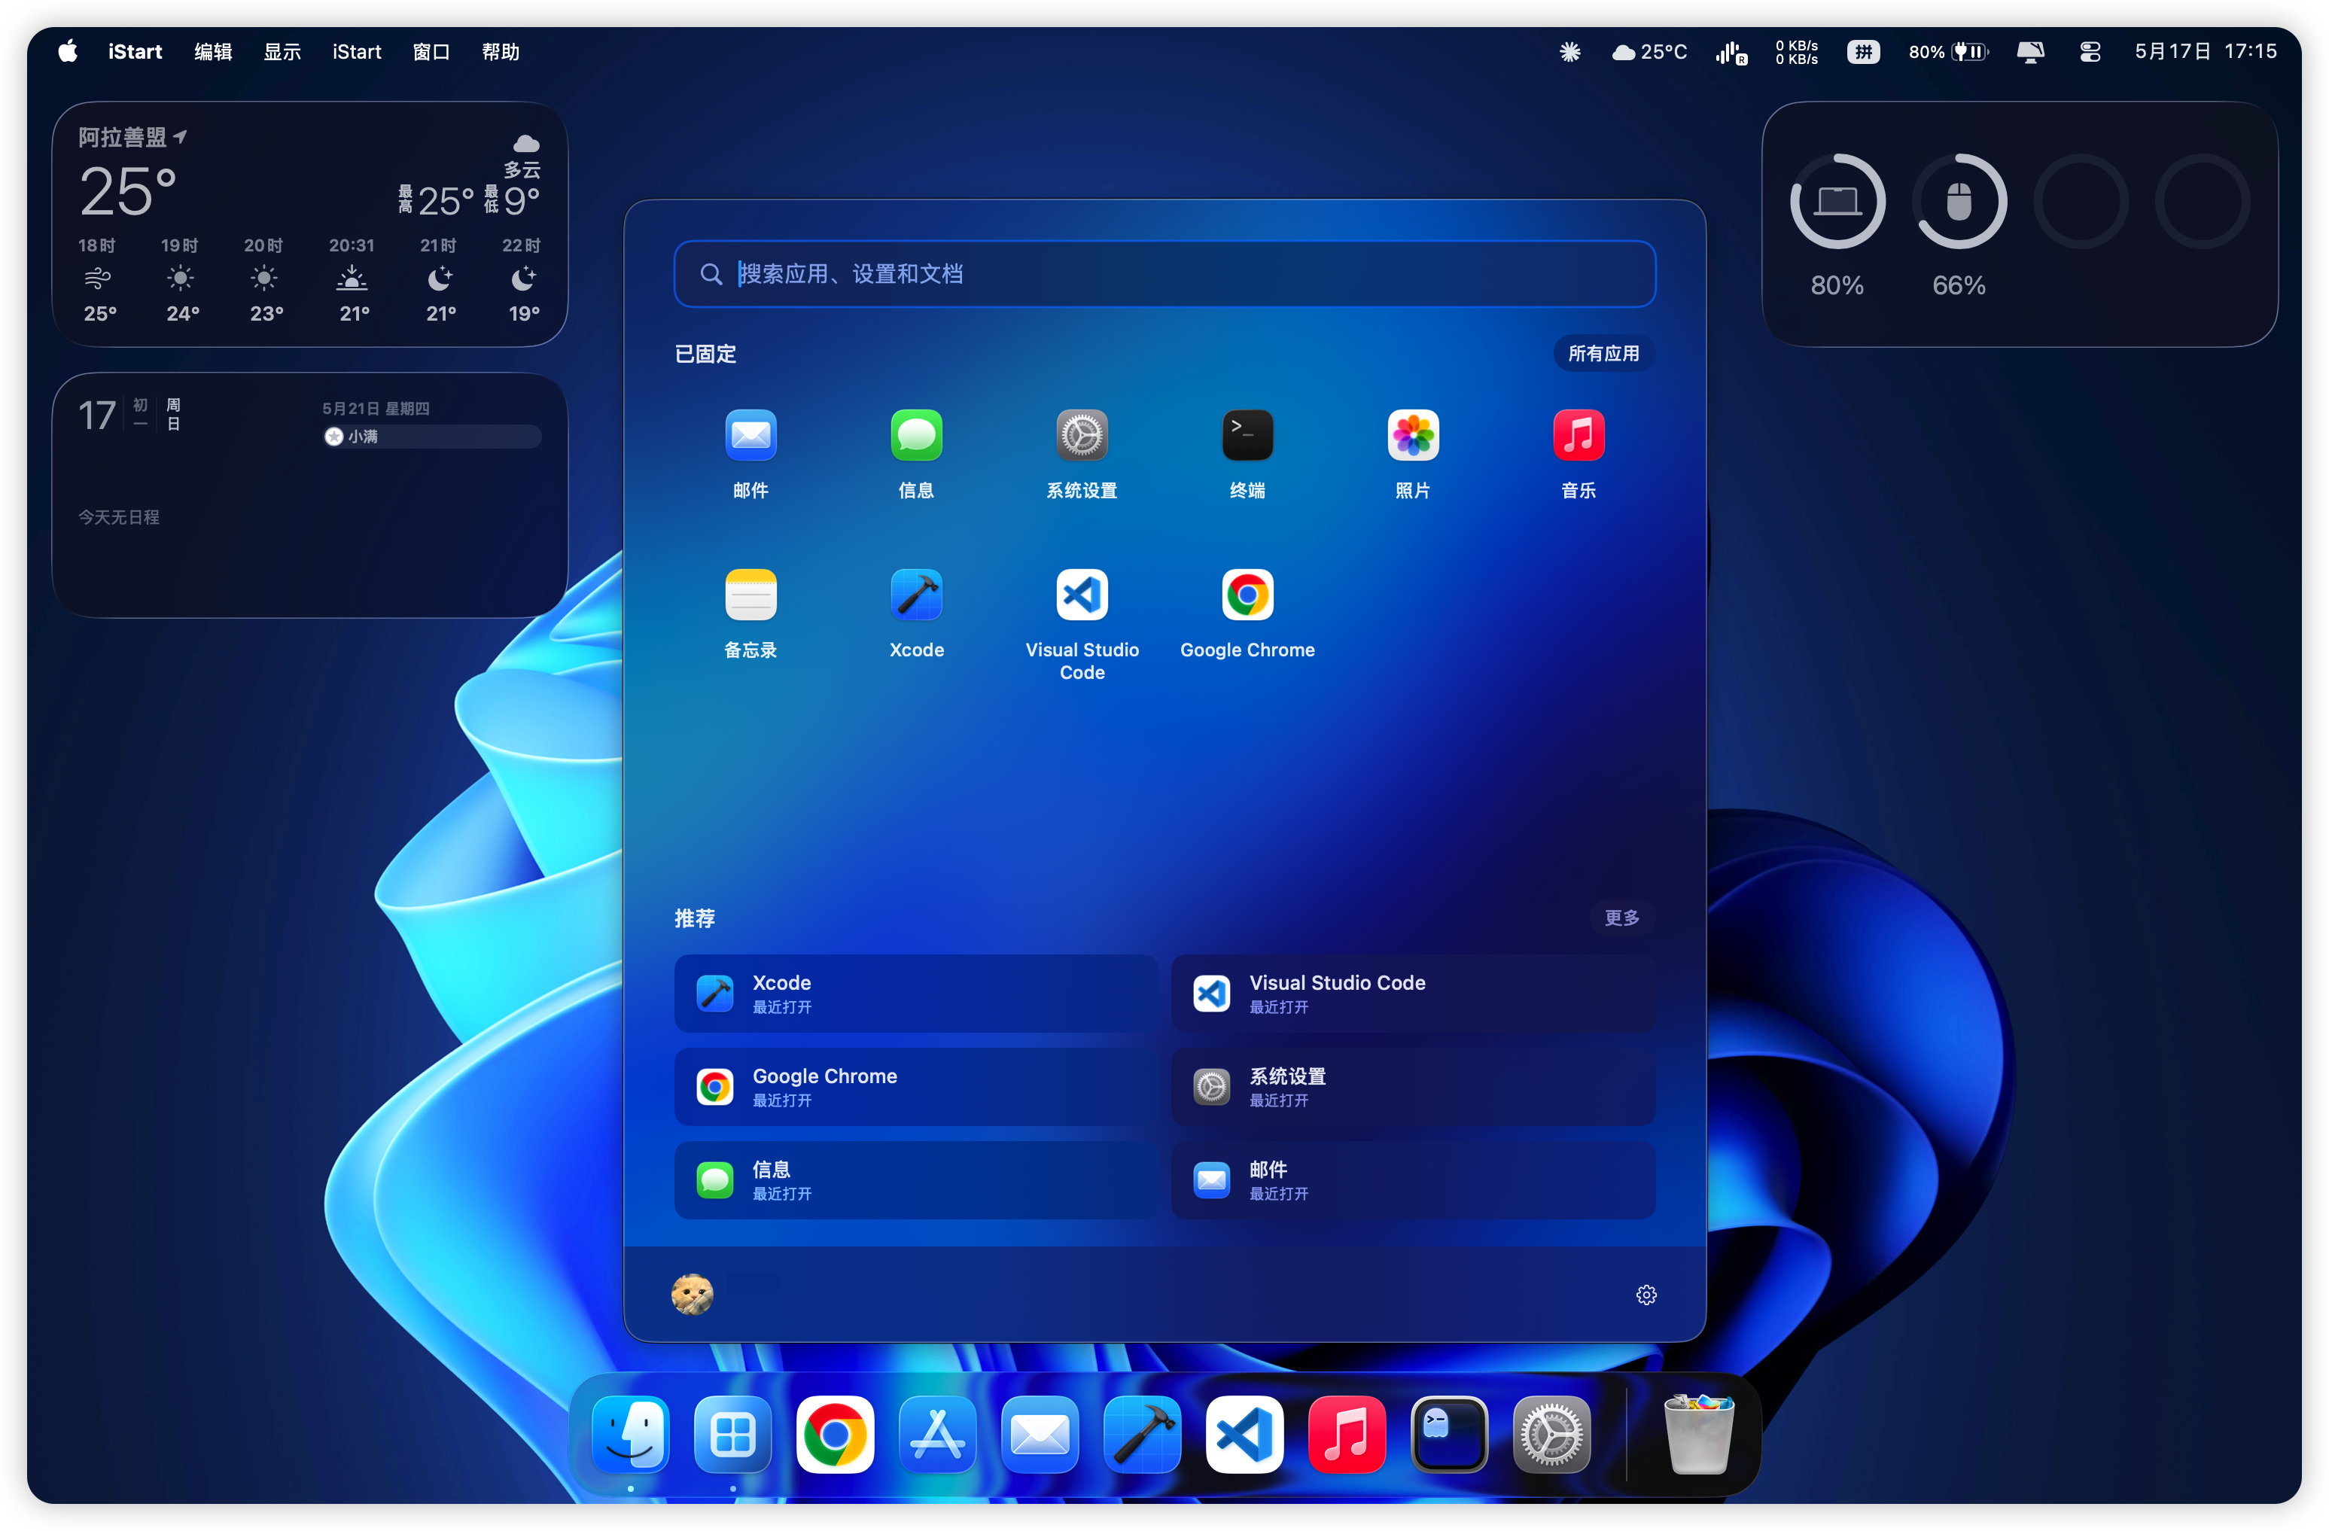Click the spinner-like menu bar icon
The width and height of the screenshot is (2329, 1531).
tap(1569, 52)
